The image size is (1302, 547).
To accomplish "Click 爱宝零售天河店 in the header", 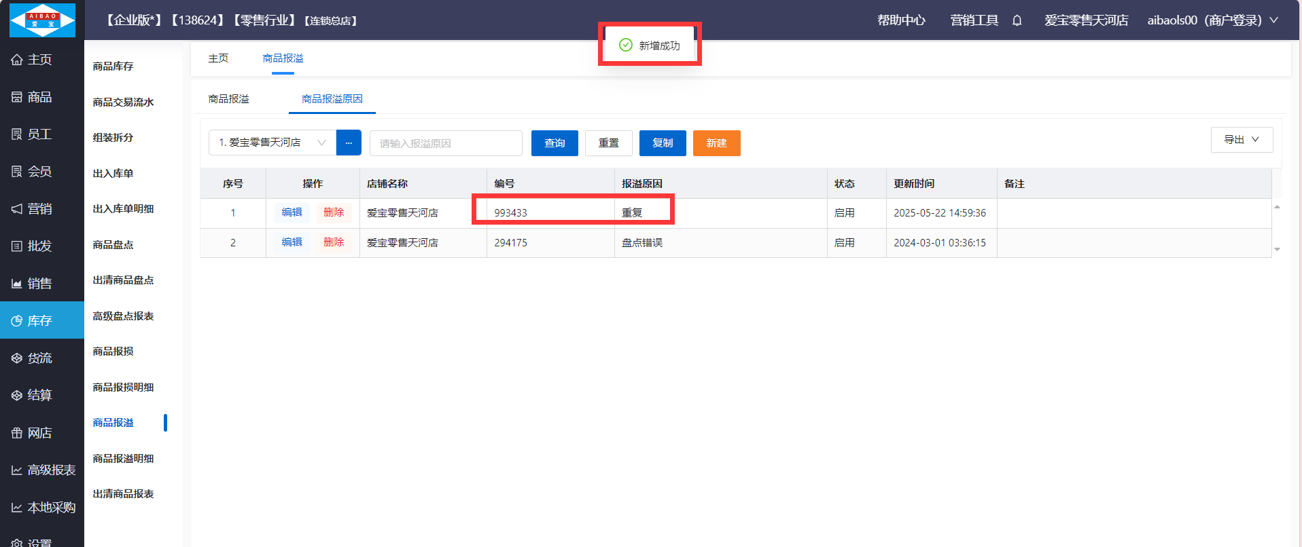I will coord(1086,20).
